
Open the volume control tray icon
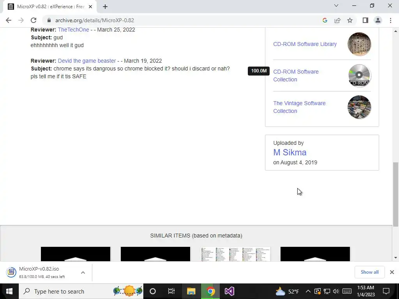pyautogui.click(x=336, y=291)
